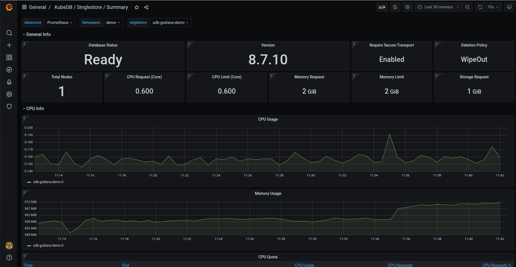Show info for Deletion Policy panel

[437, 44]
